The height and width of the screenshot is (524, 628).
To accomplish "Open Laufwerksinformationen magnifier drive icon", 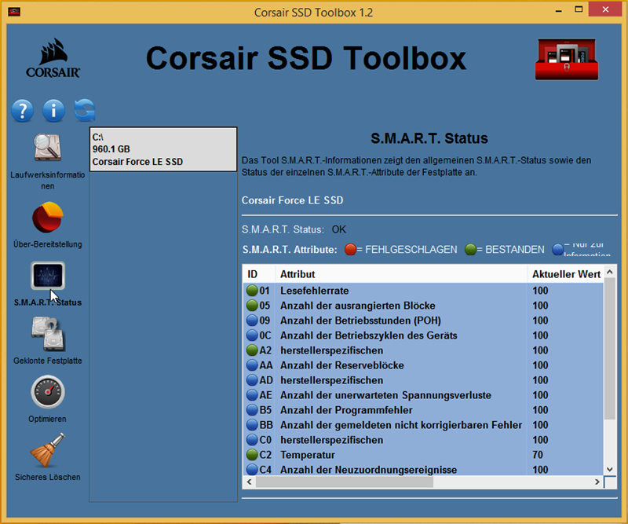I will point(48,147).
